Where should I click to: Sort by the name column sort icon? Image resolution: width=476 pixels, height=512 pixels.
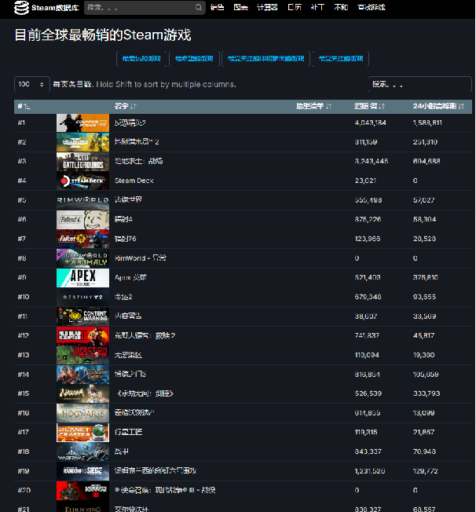(134, 106)
